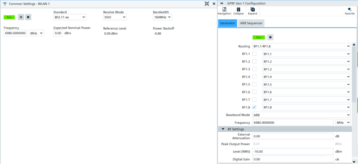Open the RF1.4 connector dropdown

306,77
